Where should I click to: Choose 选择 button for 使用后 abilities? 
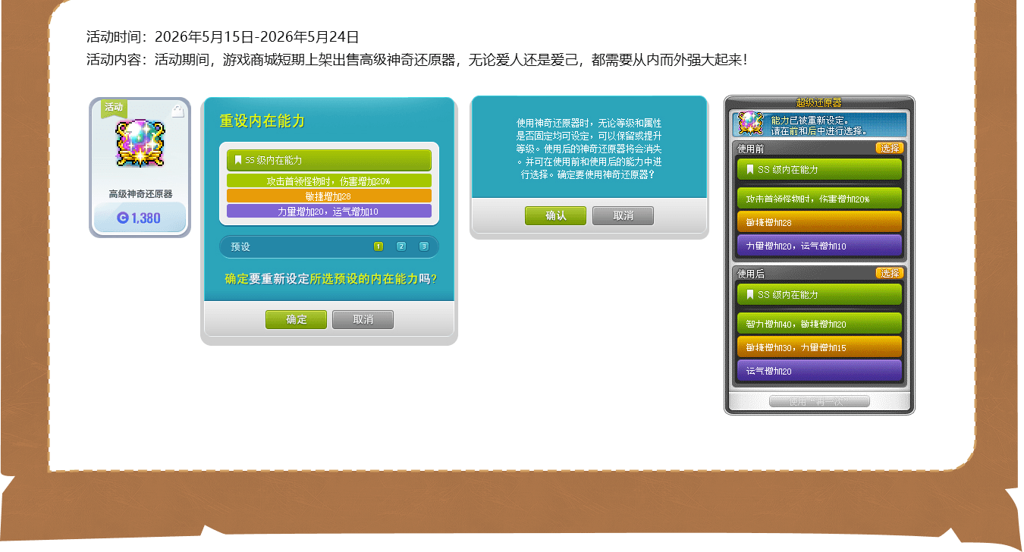click(890, 273)
